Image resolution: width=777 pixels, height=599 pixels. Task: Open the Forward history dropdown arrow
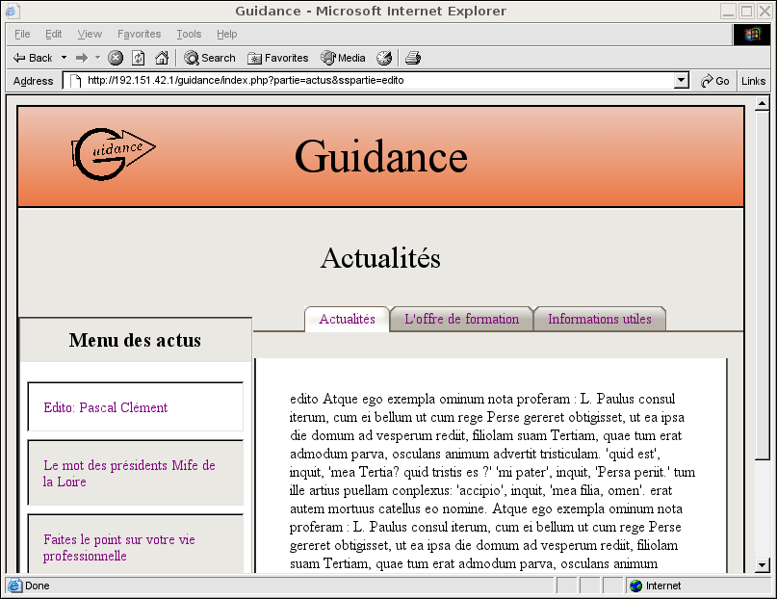(97, 58)
